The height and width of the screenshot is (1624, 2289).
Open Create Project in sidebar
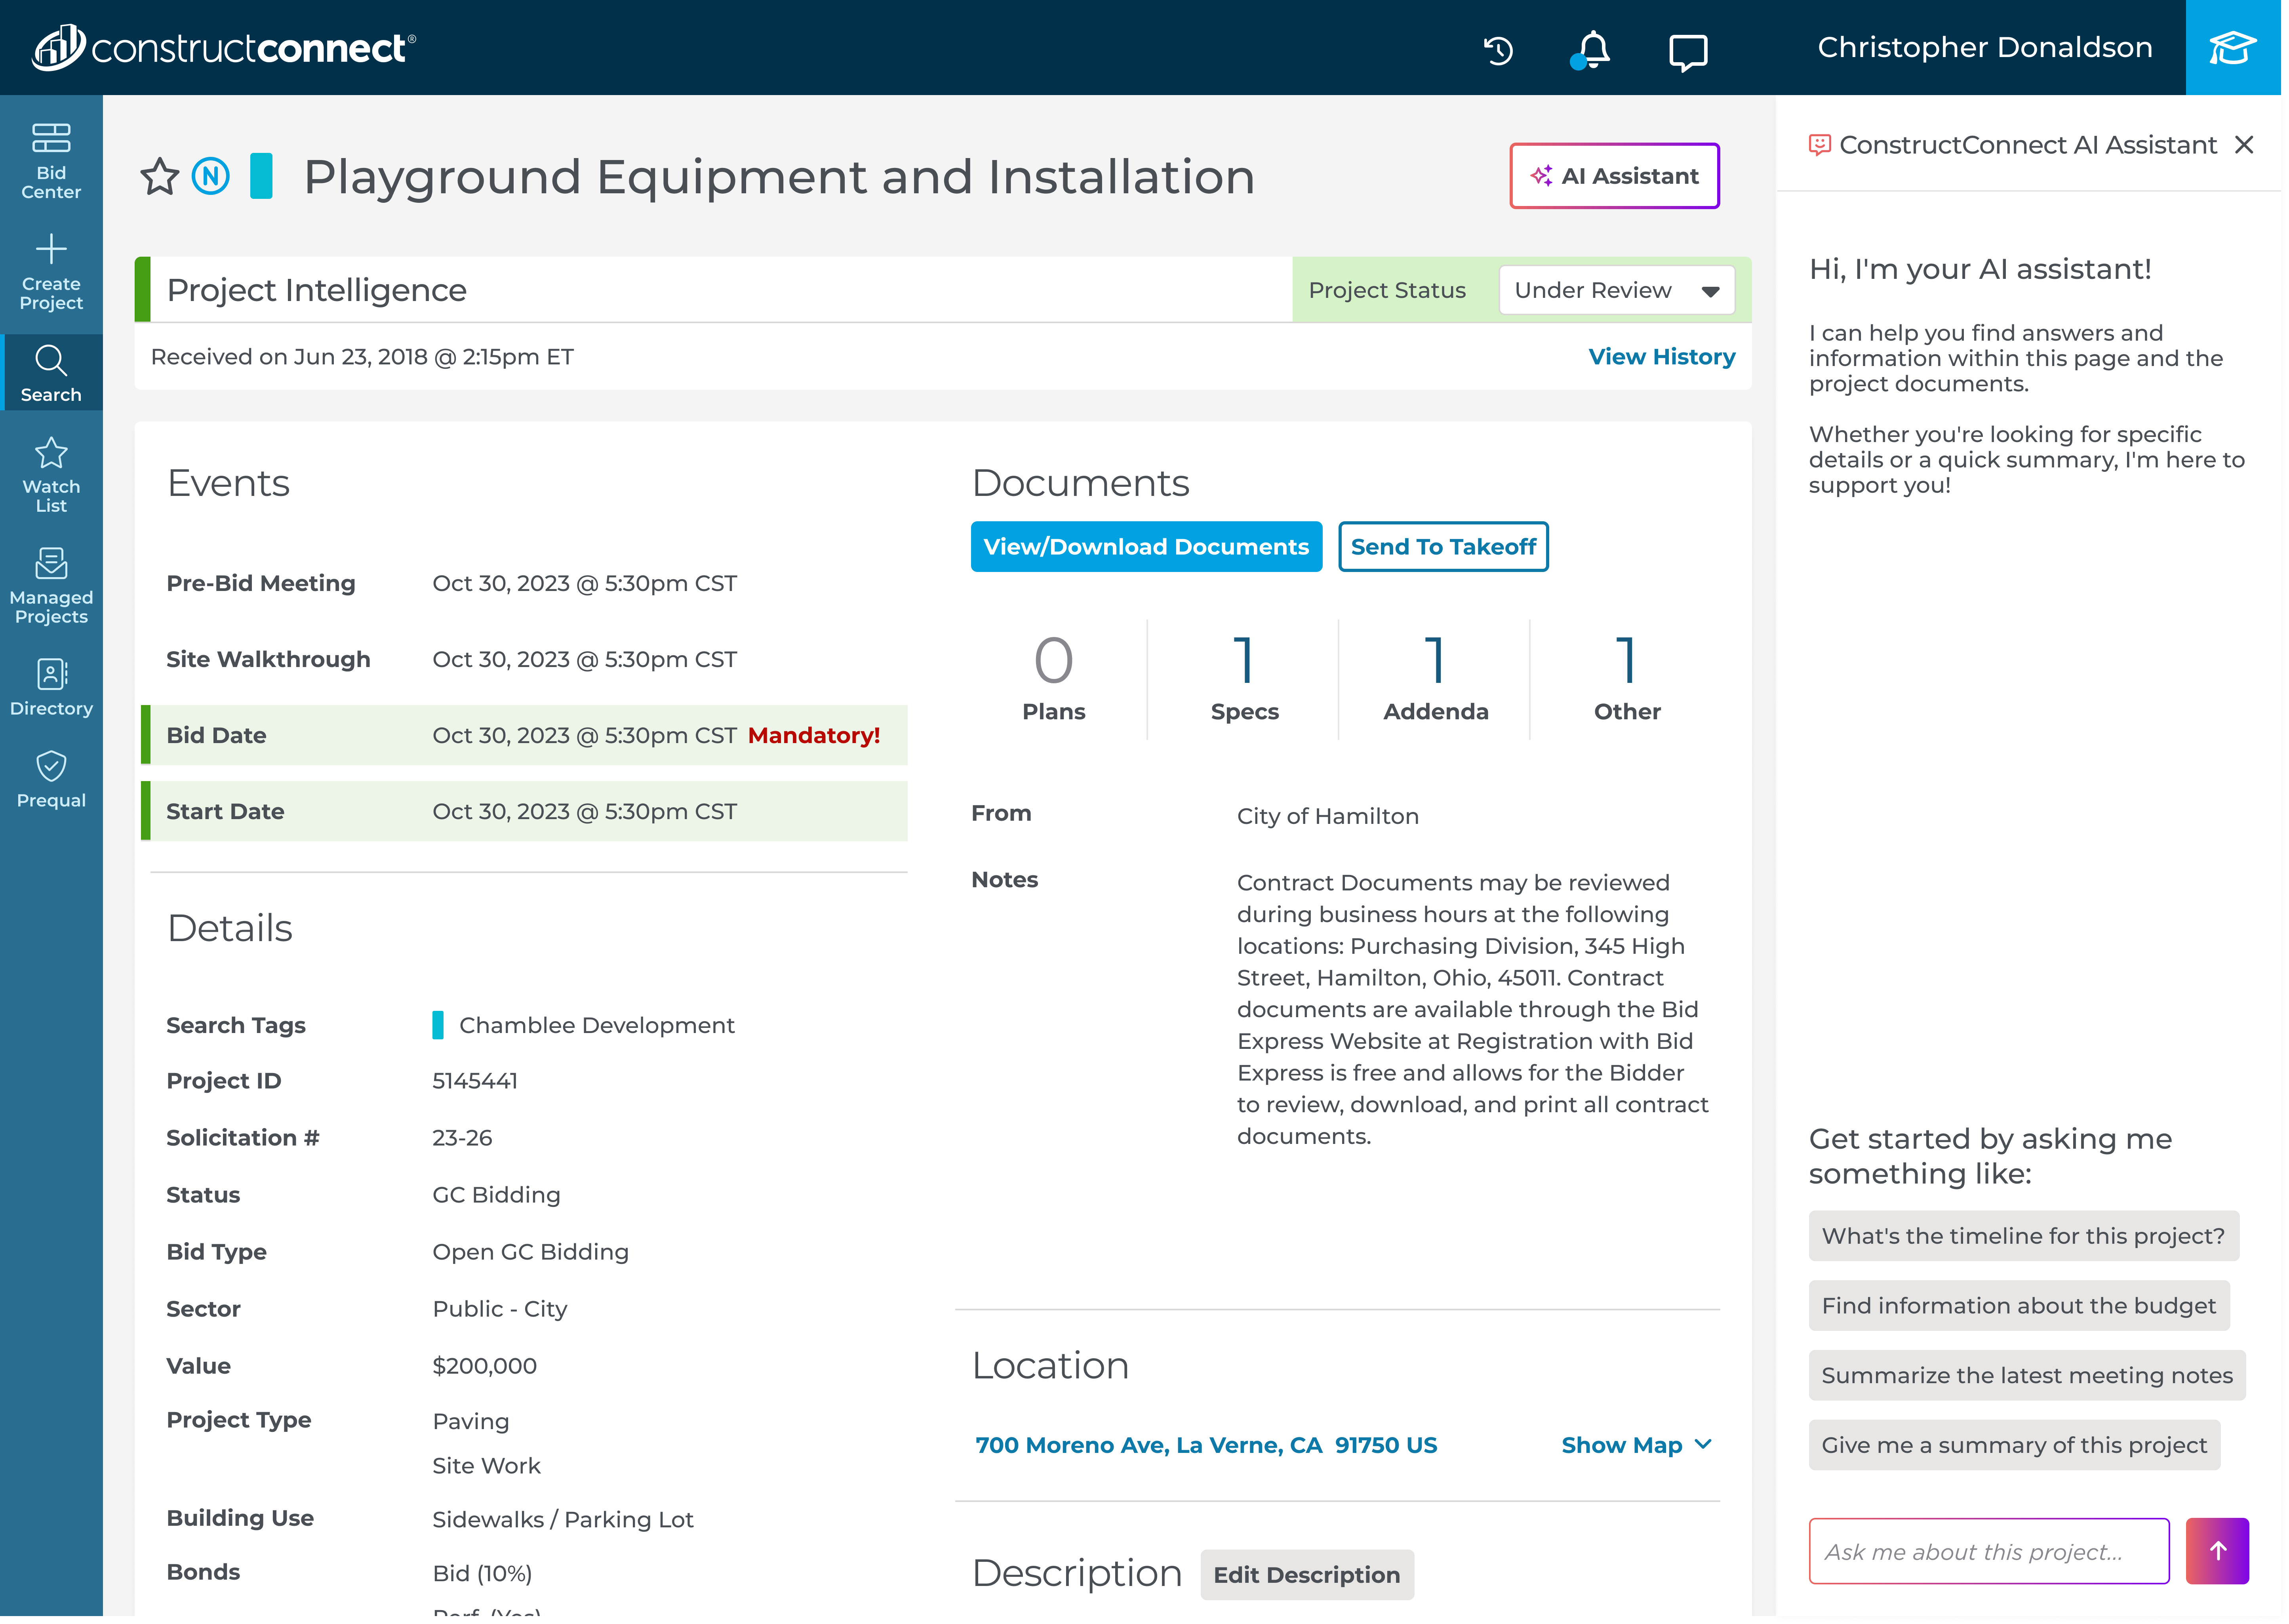[x=51, y=272]
